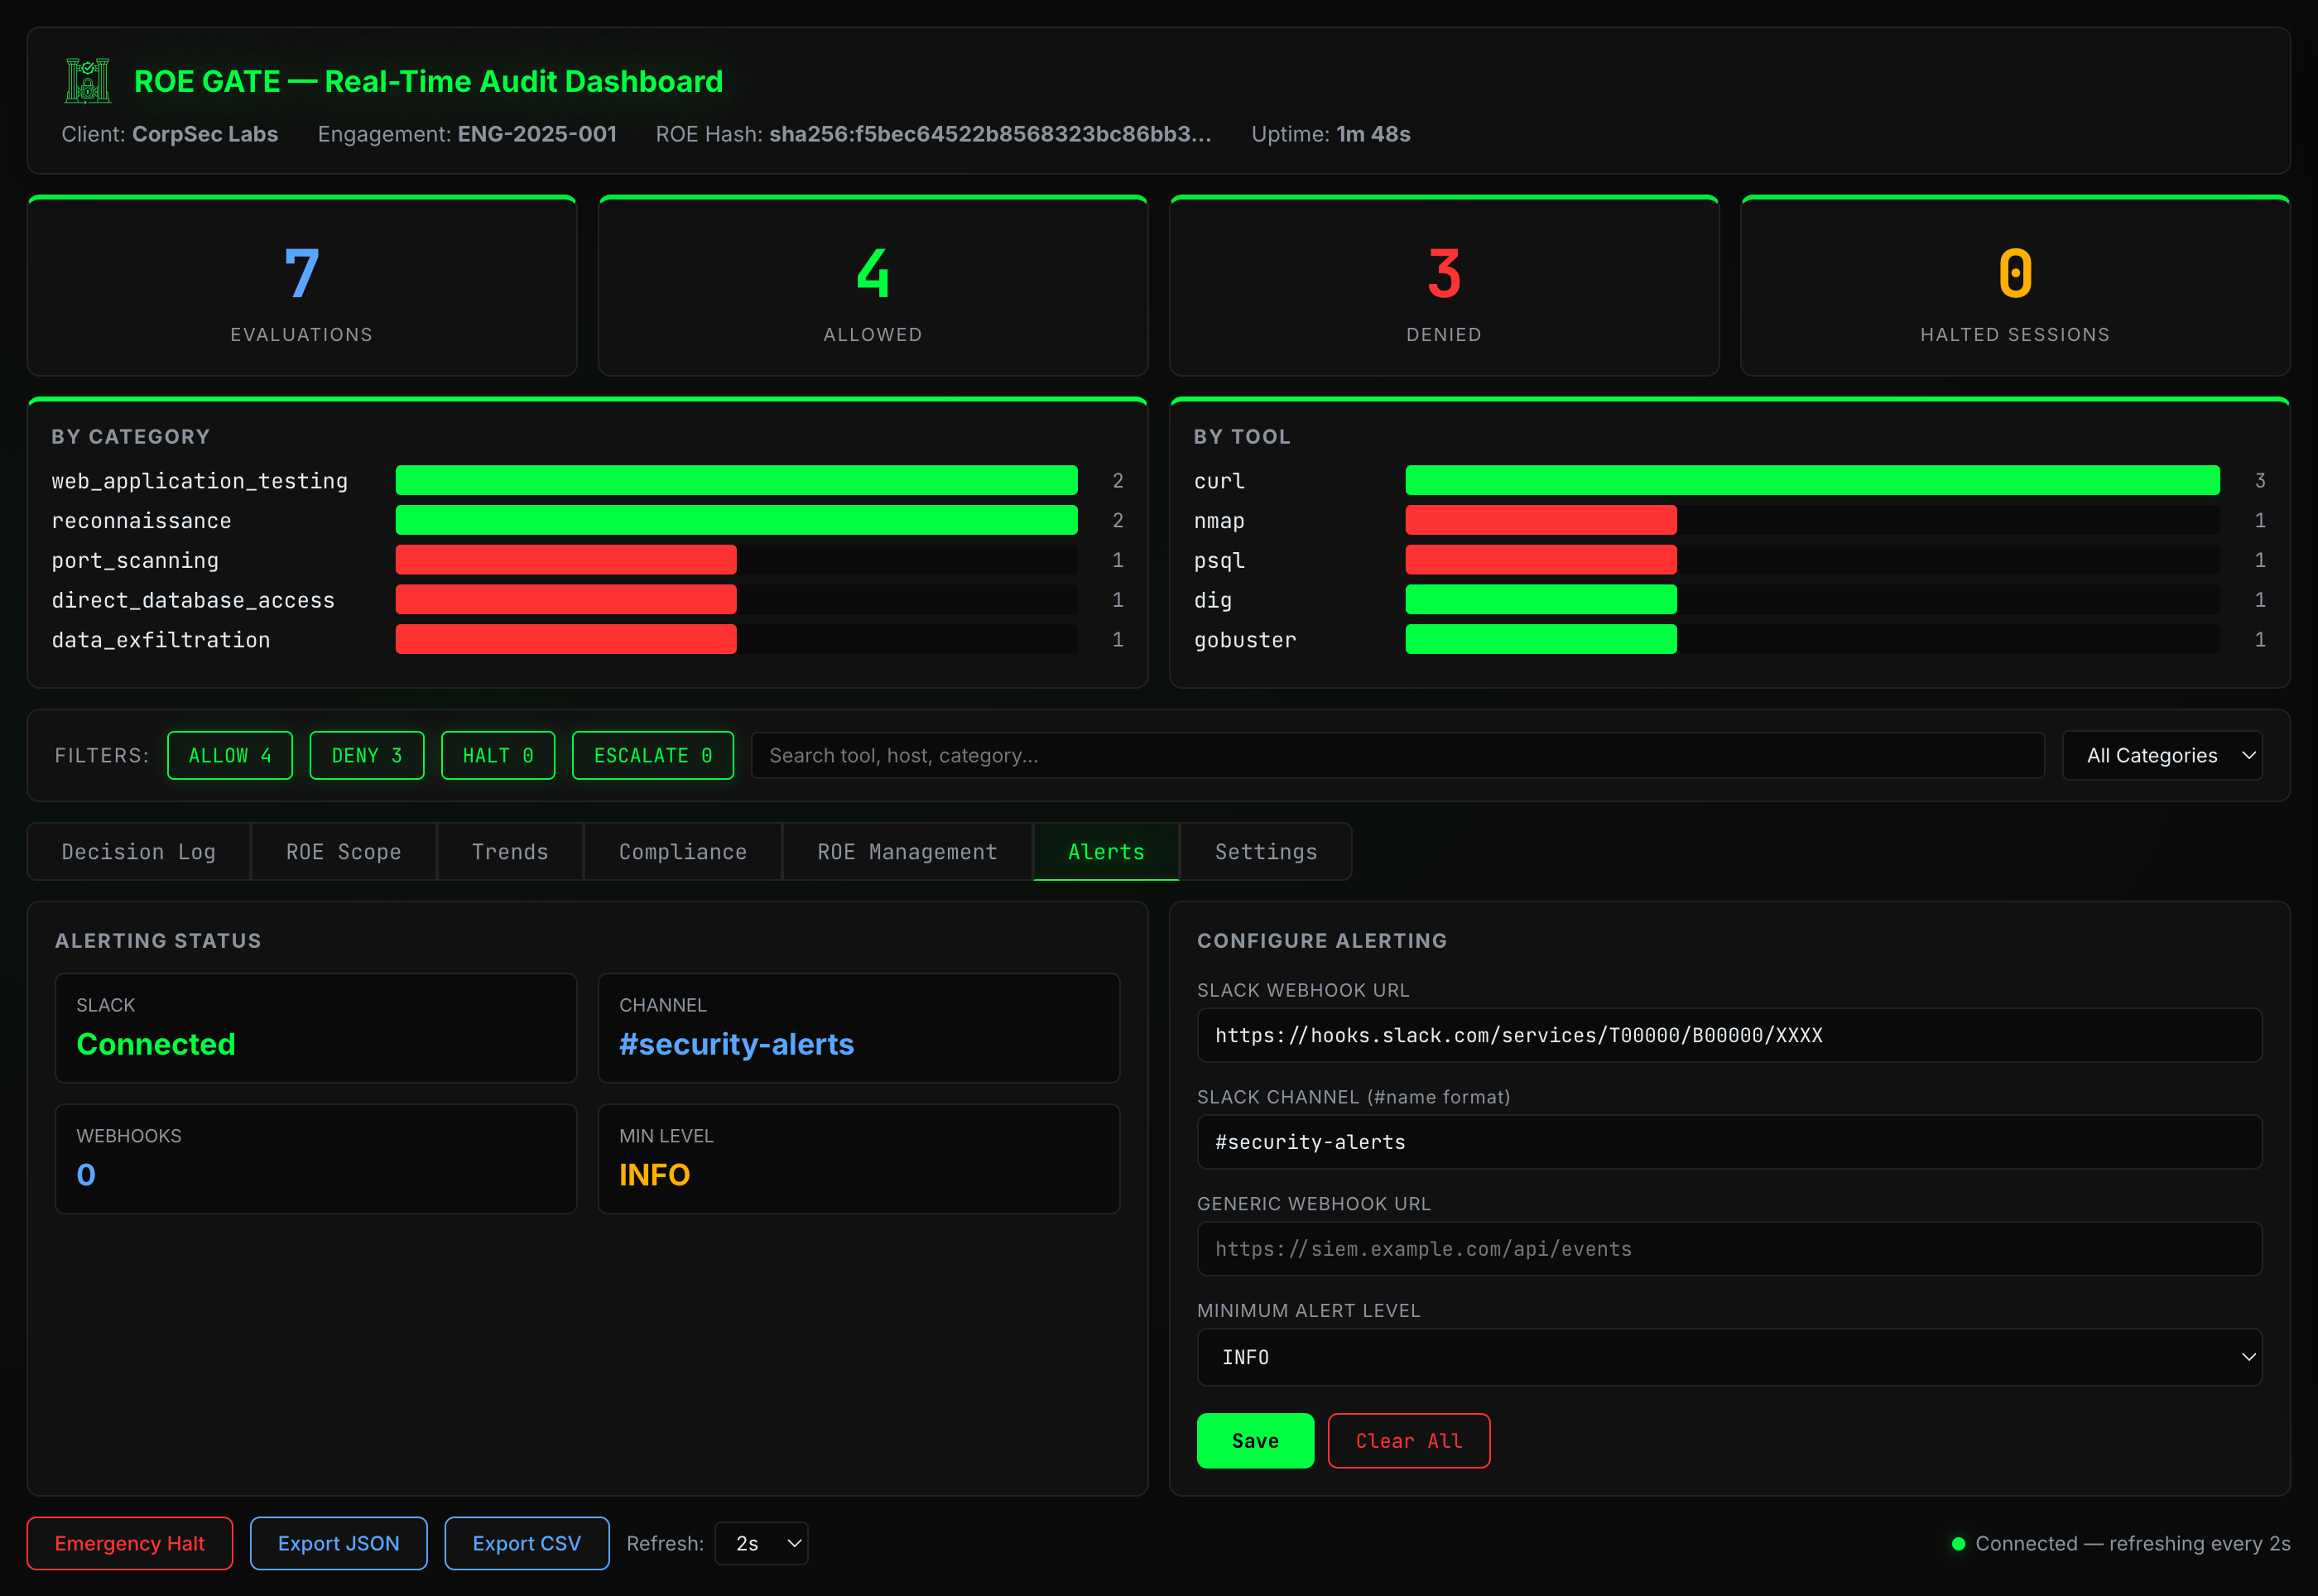Switch to the Decision Log tab
This screenshot has width=2318, height=1596.
(138, 851)
